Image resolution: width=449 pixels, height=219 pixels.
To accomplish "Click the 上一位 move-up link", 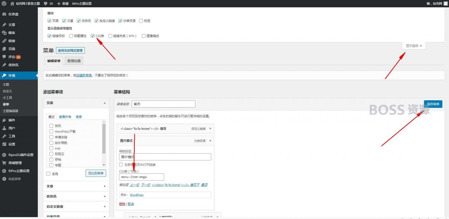I will [134, 185].
